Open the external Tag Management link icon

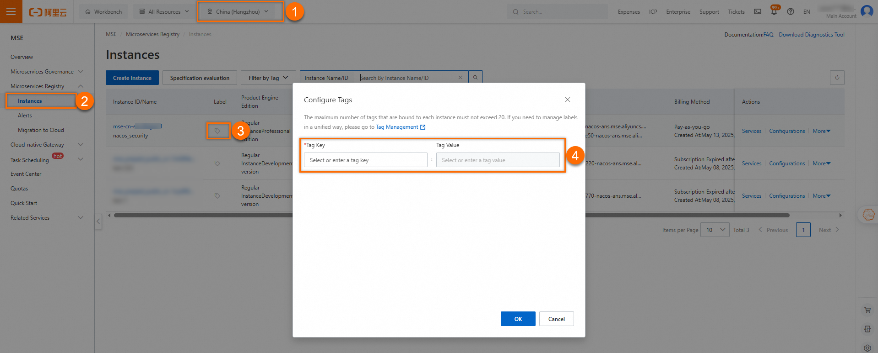423,127
